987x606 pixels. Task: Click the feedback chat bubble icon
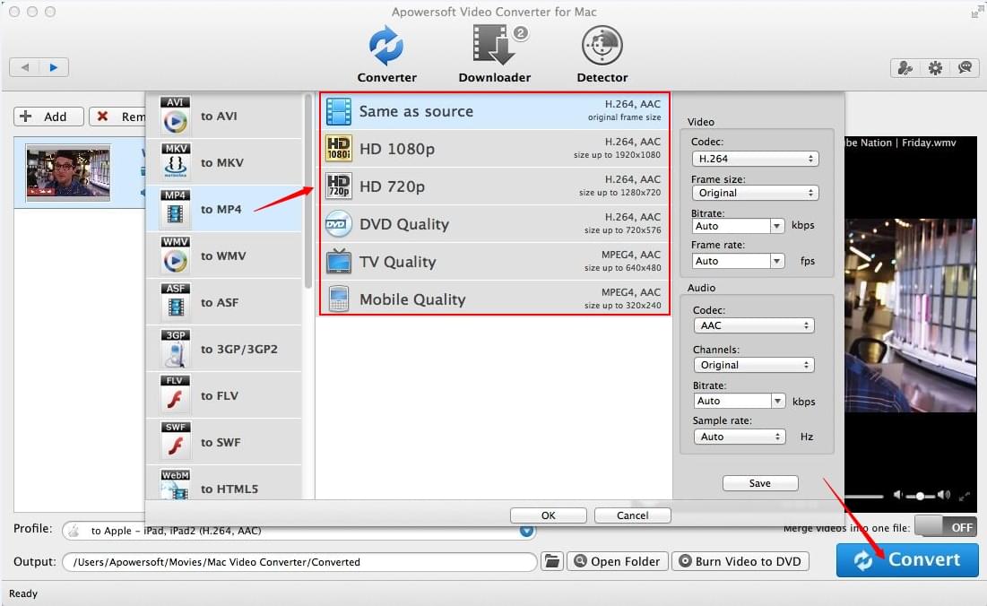coord(965,67)
